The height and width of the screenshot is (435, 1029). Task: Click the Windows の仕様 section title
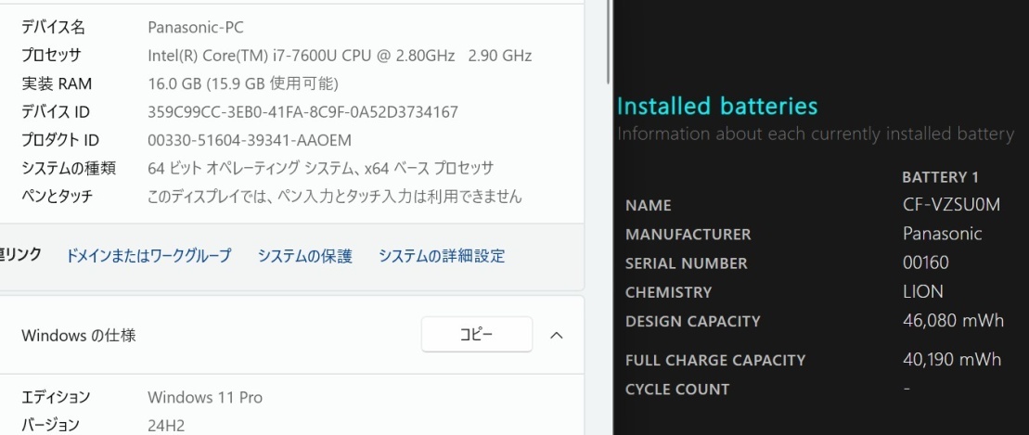click(79, 335)
